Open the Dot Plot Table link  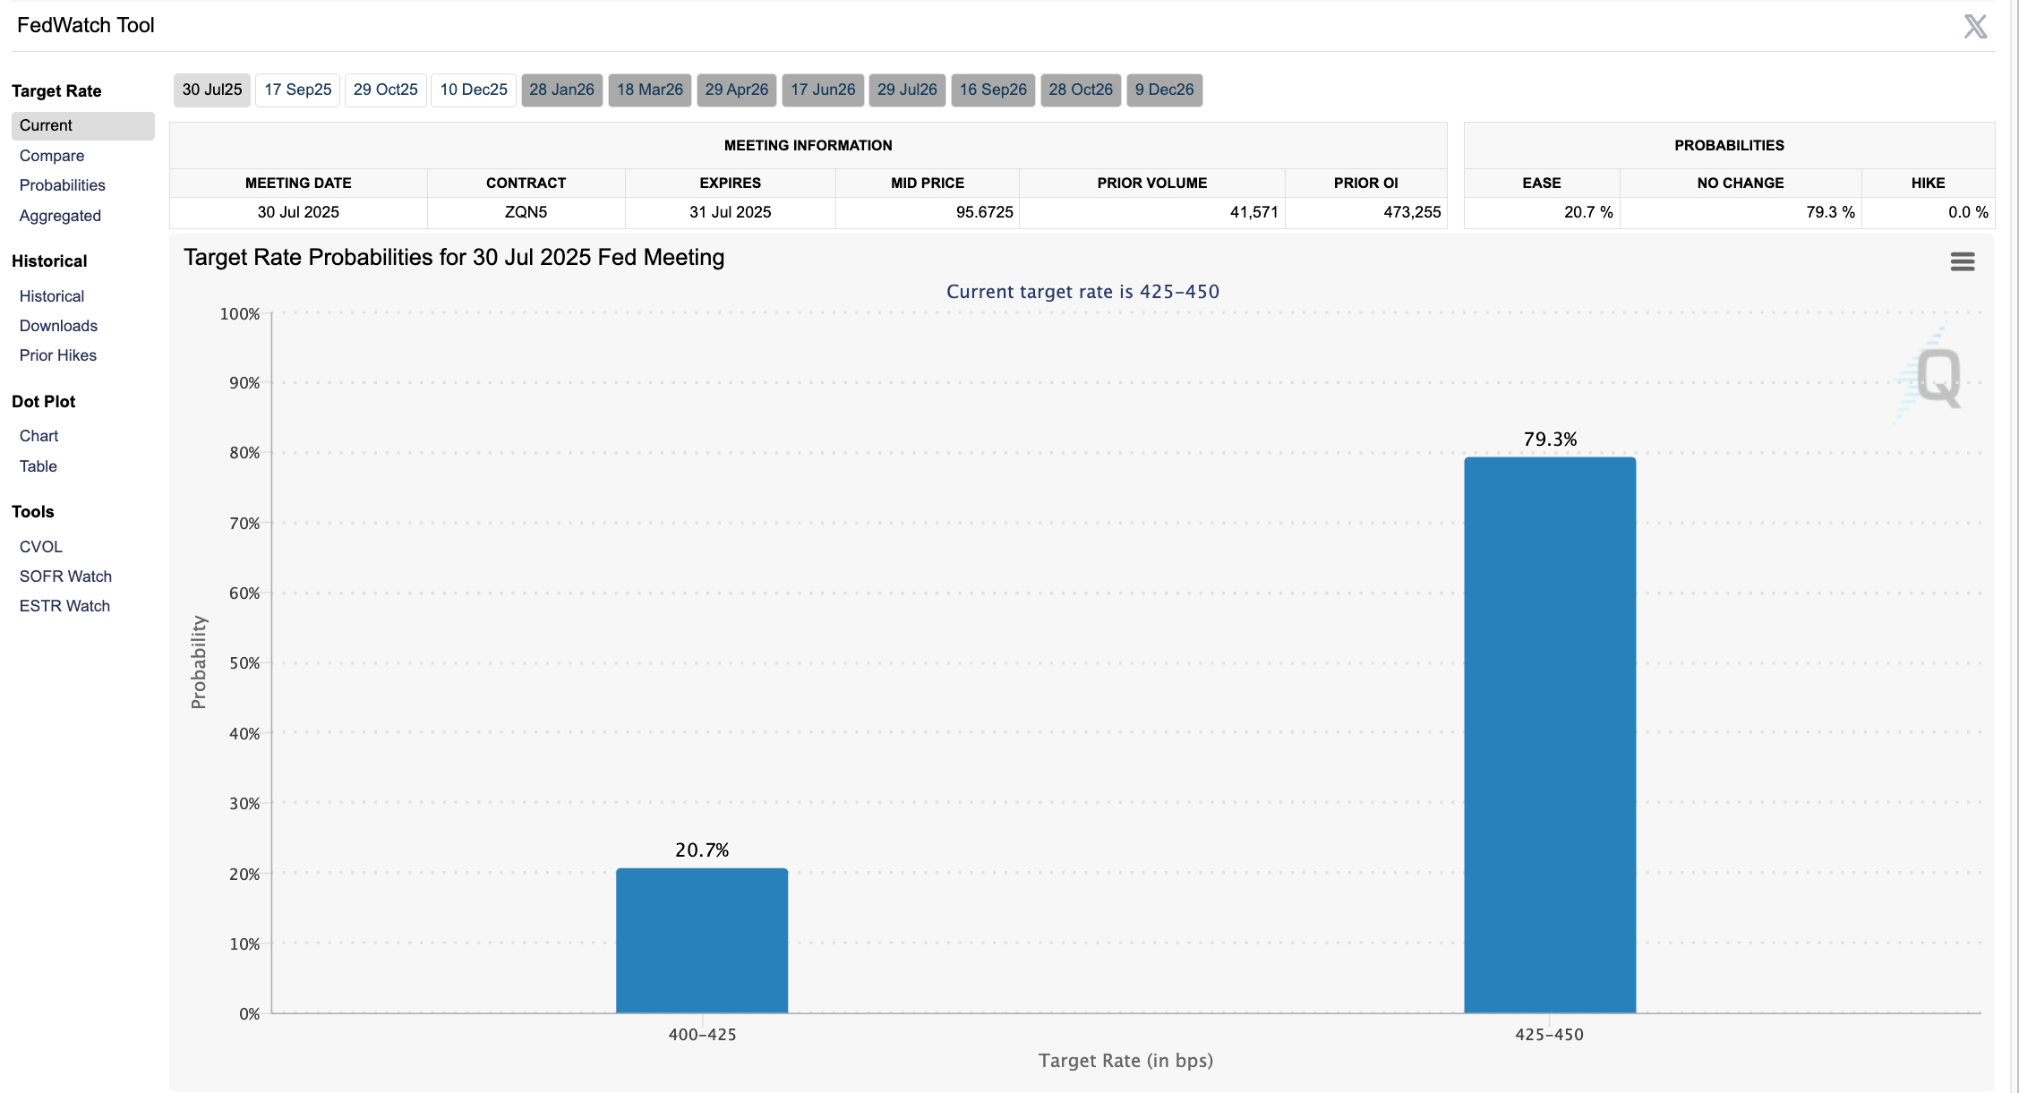(38, 466)
